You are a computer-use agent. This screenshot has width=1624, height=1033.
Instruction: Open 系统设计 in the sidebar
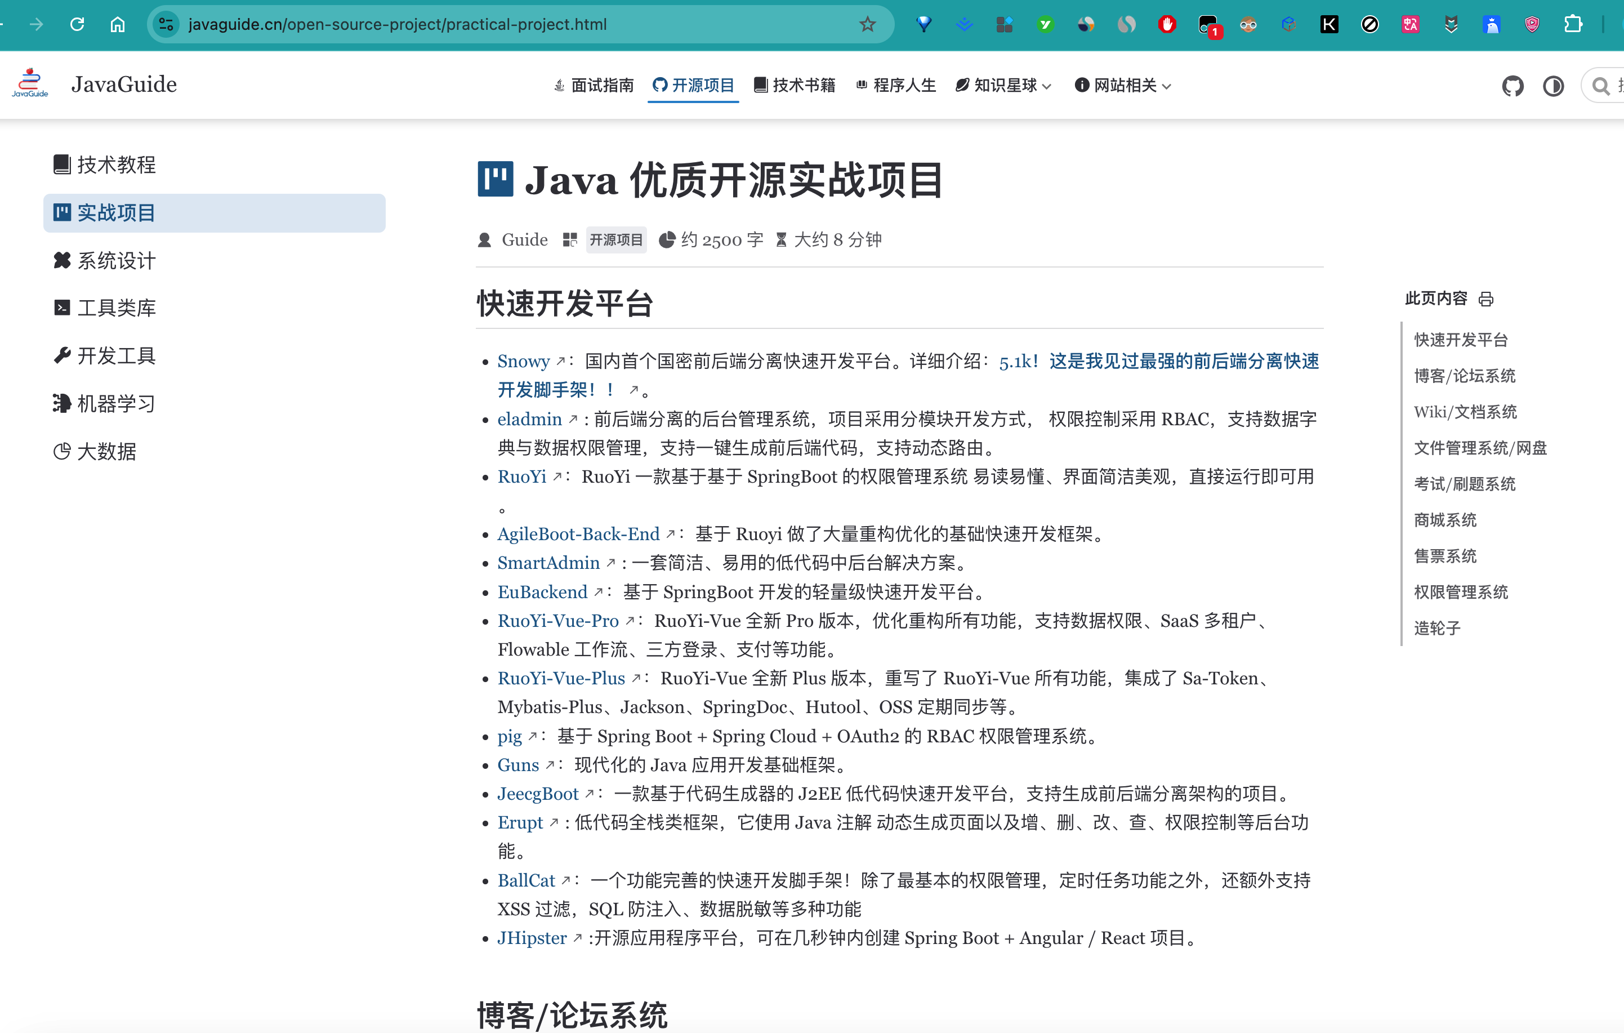[215, 260]
